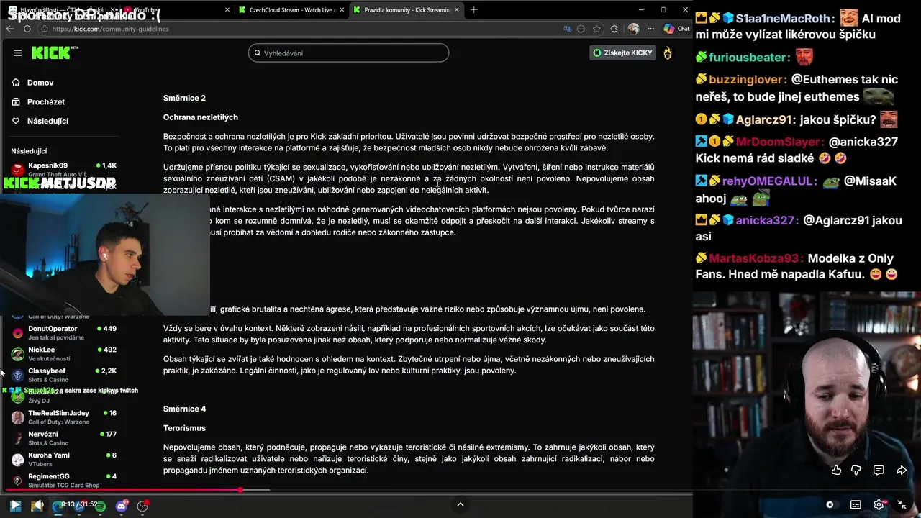Click the Terorismus heading
Viewport: 921px width, 518px height.
tap(184, 428)
